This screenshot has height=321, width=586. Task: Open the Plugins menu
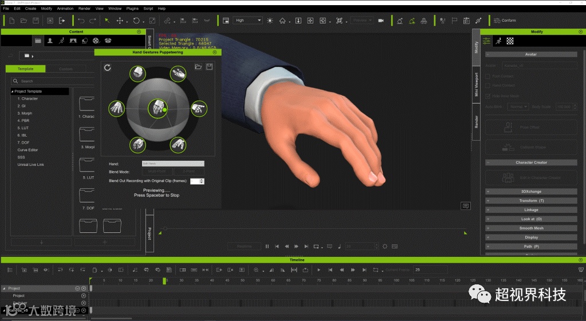(132, 8)
